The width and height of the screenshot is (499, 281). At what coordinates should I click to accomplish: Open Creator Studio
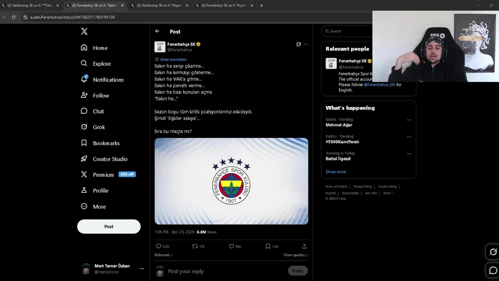click(104, 159)
